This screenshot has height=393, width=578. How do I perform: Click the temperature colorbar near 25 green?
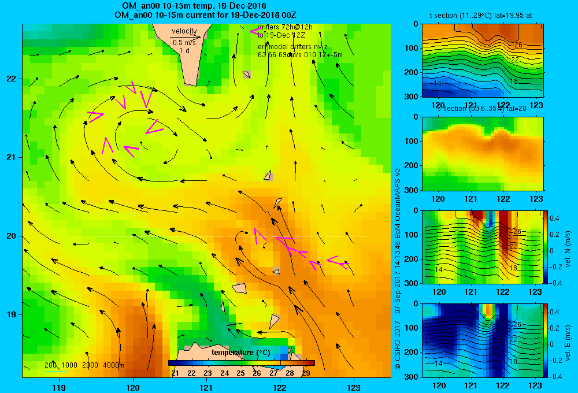[240, 363]
